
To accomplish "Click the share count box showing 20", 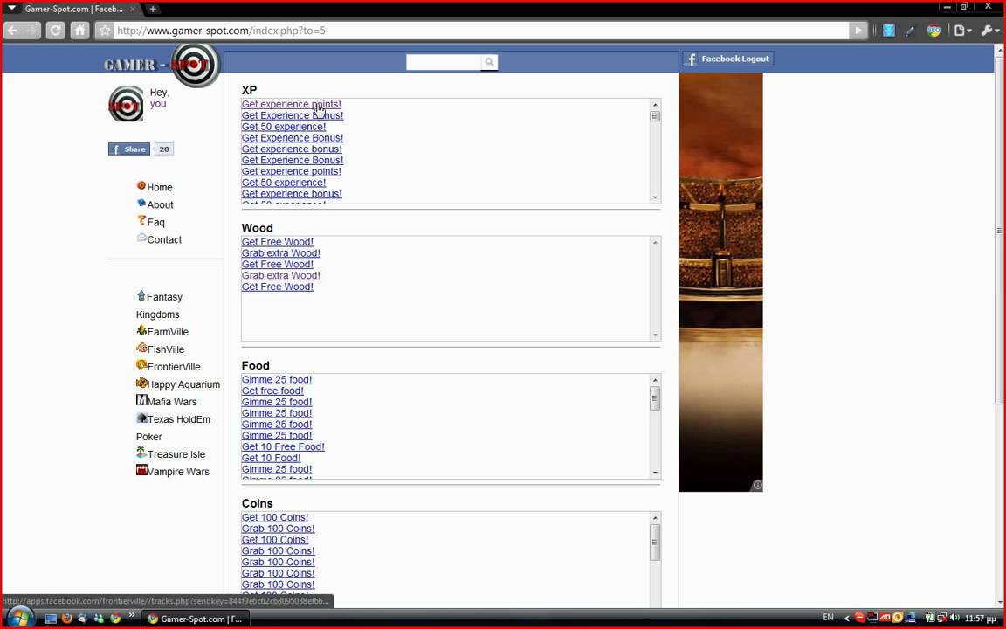I will click(164, 149).
